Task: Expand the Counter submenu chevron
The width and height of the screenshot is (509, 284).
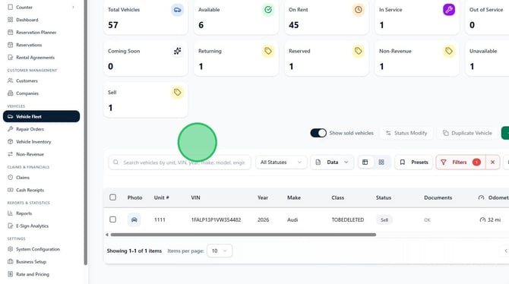Action: [x=73, y=7]
